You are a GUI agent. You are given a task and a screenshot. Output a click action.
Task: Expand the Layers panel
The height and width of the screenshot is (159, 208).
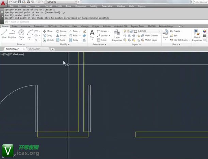click(x=136, y=44)
